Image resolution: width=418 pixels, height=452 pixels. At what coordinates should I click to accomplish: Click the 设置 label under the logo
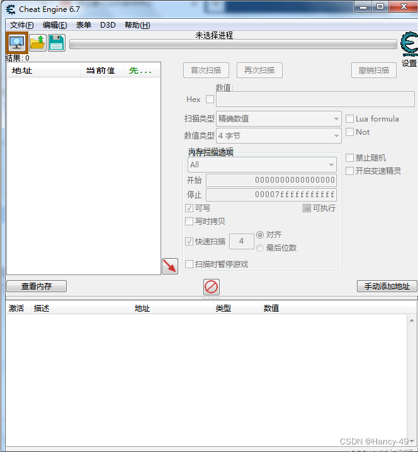409,63
